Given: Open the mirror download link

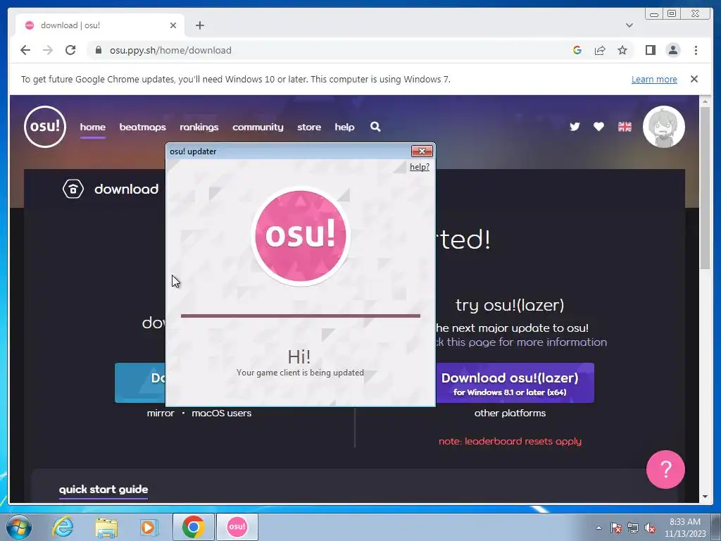Looking at the screenshot, I should pos(161,413).
